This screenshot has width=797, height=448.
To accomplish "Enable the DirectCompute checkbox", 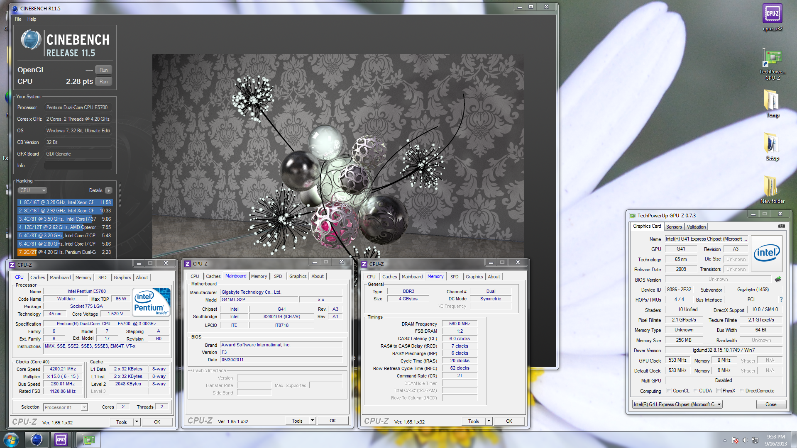I will coord(741,391).
